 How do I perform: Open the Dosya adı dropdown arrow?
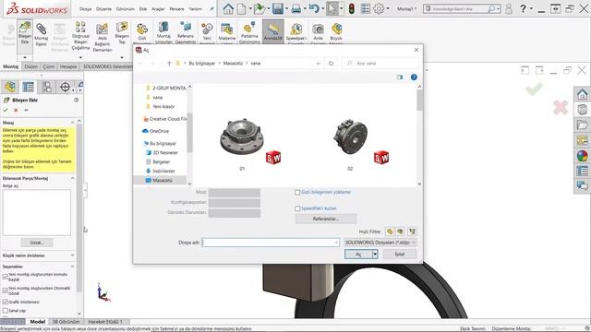tap(336, 243)
